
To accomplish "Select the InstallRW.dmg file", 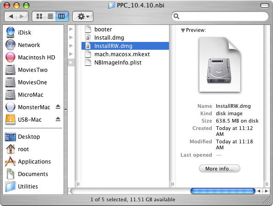I will point(125,46).
